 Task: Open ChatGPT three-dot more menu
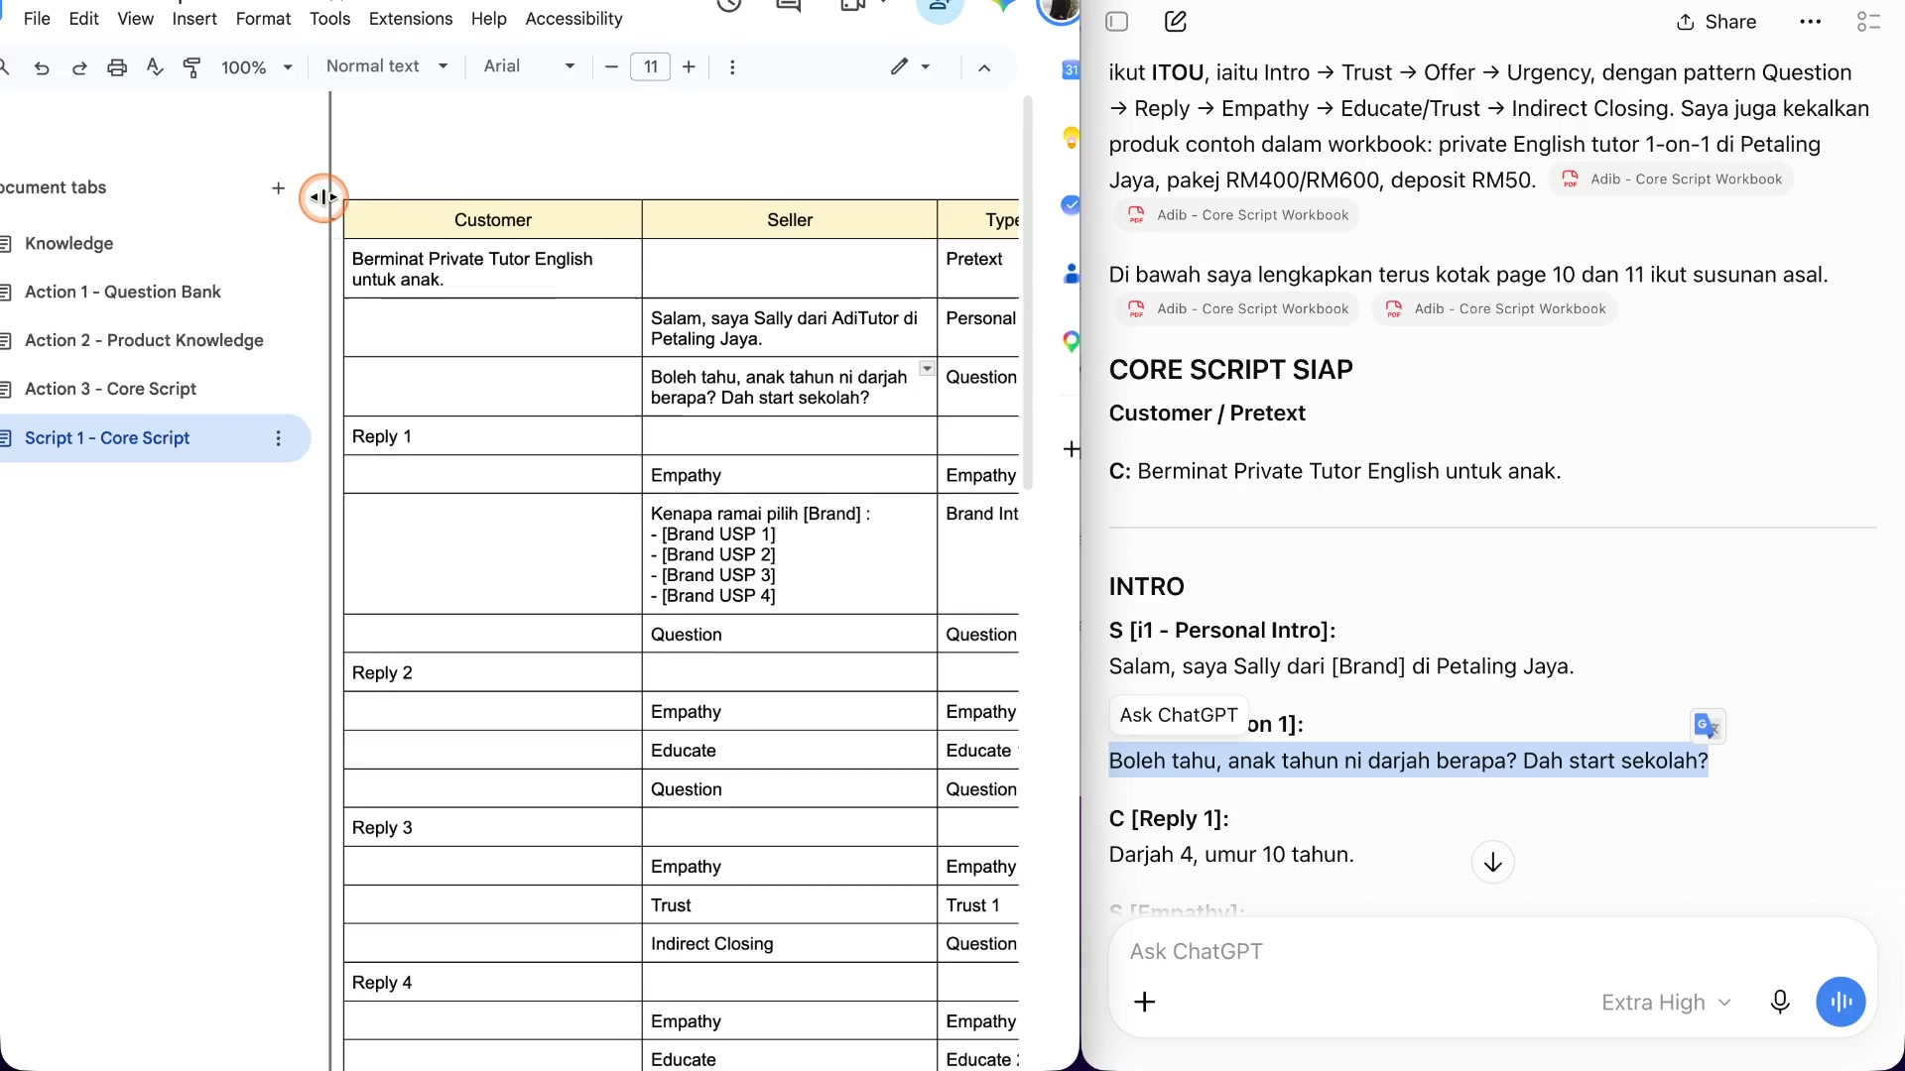pos(1811,22)
